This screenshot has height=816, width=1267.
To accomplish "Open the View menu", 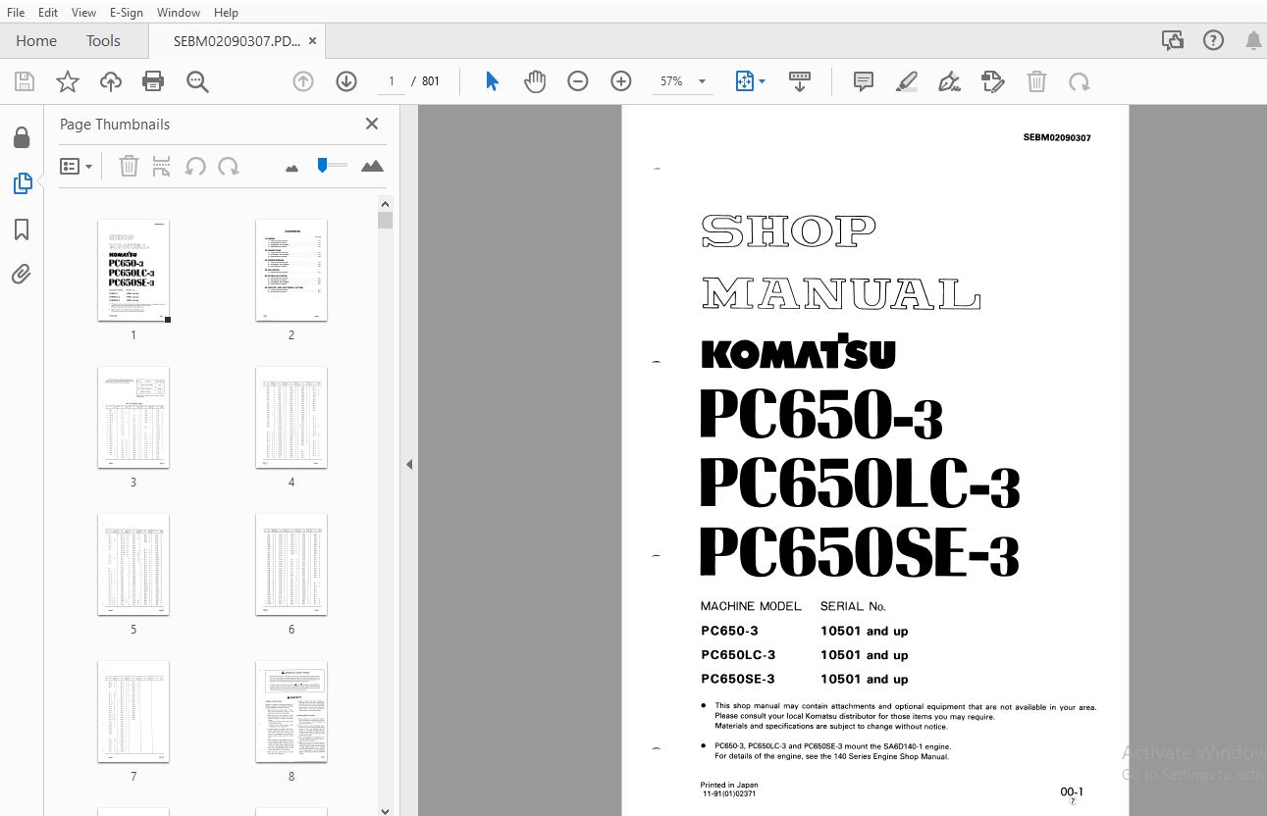I will tap(83, 13).
